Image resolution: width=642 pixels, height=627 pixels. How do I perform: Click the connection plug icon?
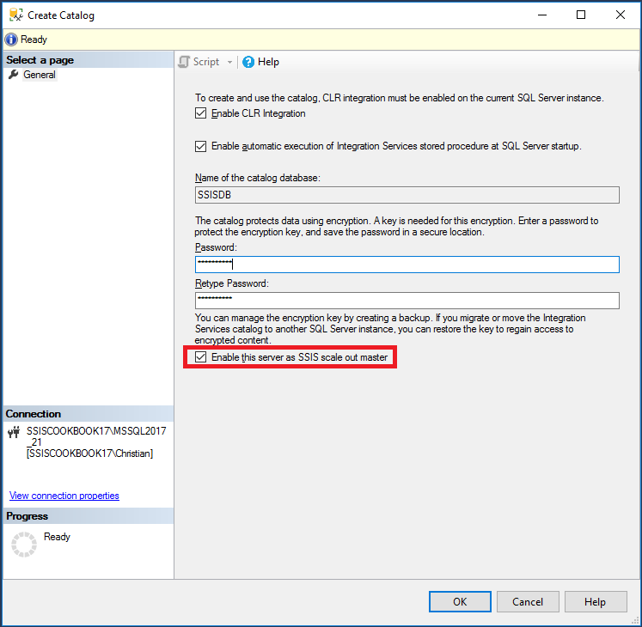pyautogui.click(x=14, y=432)
